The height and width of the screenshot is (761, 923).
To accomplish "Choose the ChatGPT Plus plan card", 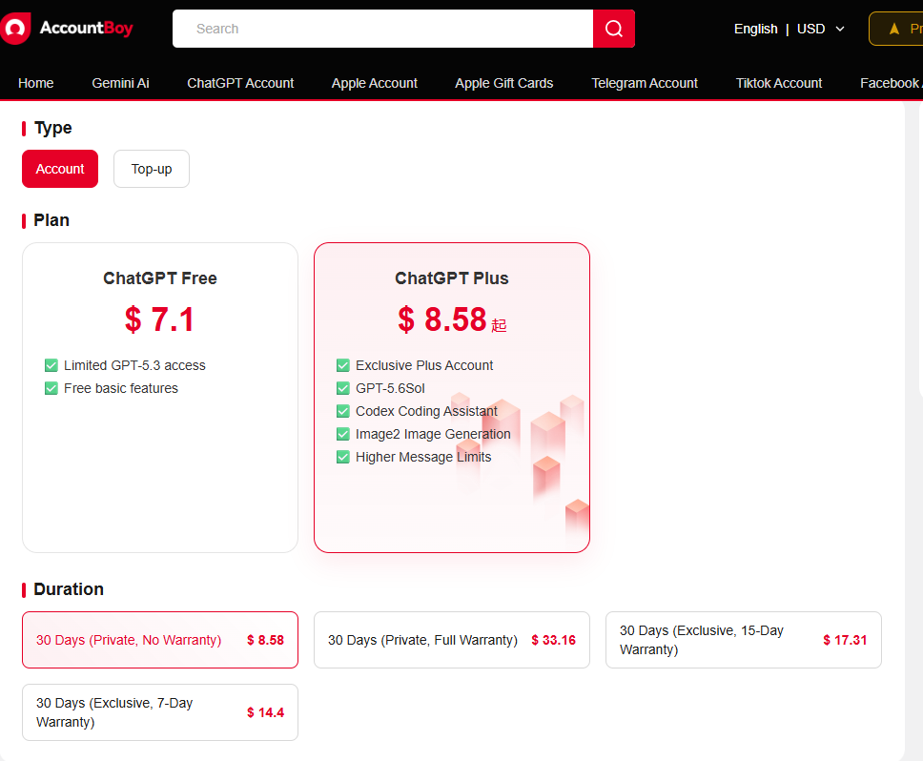I will (x=452, y=398).
